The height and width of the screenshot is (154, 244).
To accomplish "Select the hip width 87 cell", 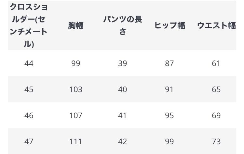I will [x=169, y=63].
